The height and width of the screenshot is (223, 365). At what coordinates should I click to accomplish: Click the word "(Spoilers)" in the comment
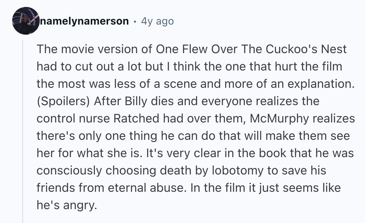(x=63, y=101)
